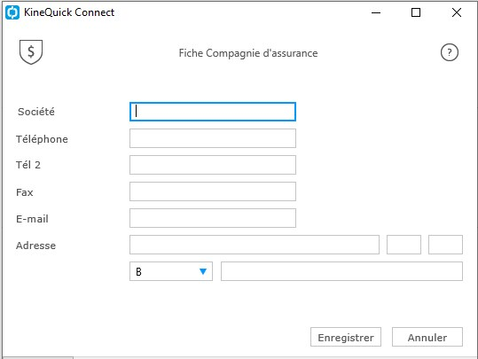Open the B country combo box
The height and width of the screenshot is (359, 478).
[x=171, y=271]
